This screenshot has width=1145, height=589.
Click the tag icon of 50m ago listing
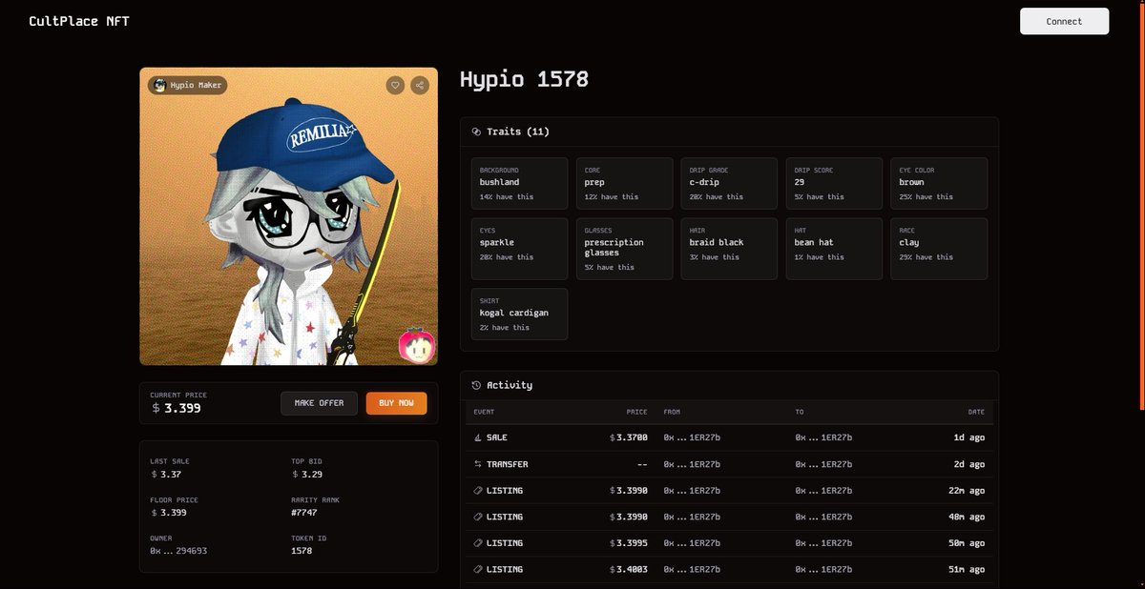point(478,543)
